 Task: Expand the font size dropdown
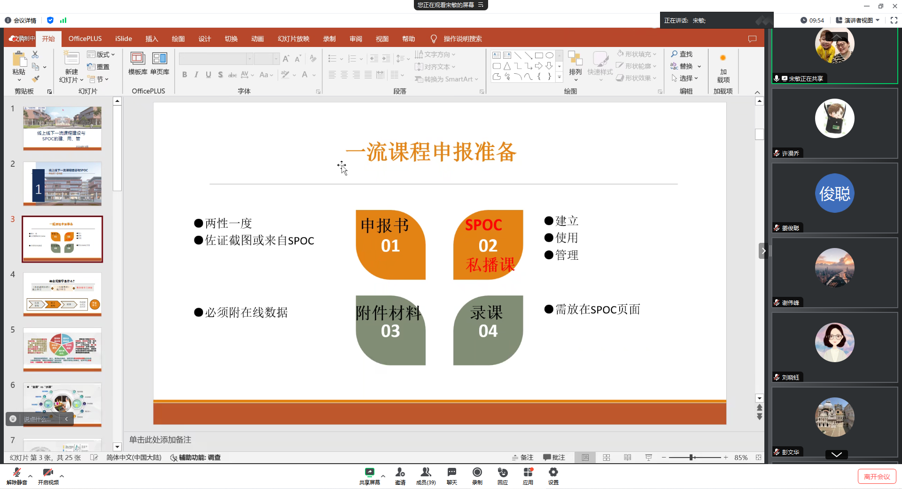click(x=275, y=59)
